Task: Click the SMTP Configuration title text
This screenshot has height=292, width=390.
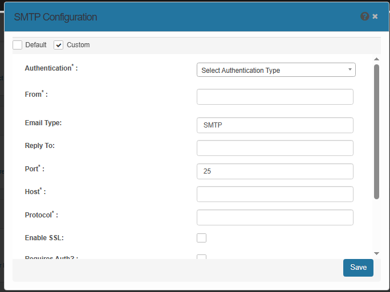Action: (x=55, y=17)
